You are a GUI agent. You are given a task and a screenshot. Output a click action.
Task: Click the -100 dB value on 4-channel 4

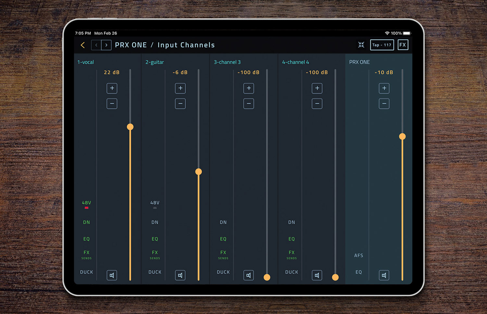(317, 72)
